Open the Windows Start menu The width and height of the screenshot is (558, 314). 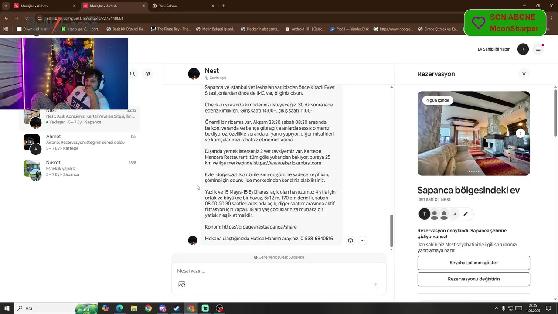[x=7, y=308]
